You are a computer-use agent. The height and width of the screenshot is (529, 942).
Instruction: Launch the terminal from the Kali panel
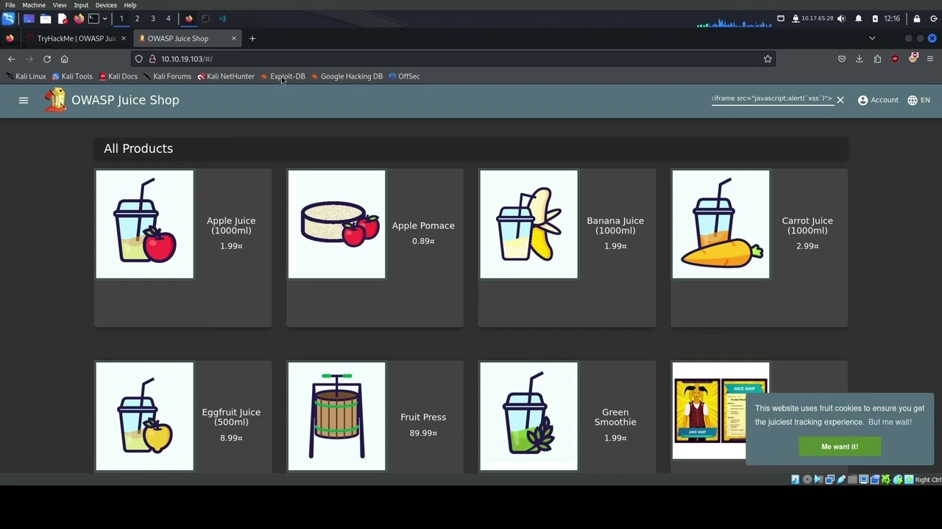click(93, 18)
